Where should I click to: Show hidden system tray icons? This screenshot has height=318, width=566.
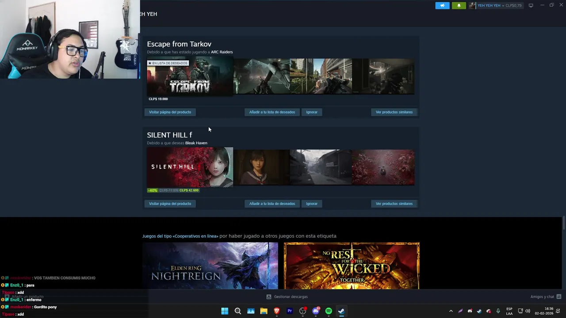point(451,311)
